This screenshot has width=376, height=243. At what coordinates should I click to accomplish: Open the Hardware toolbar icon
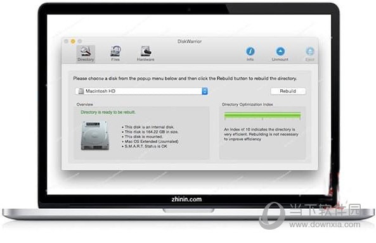(146, 54)
